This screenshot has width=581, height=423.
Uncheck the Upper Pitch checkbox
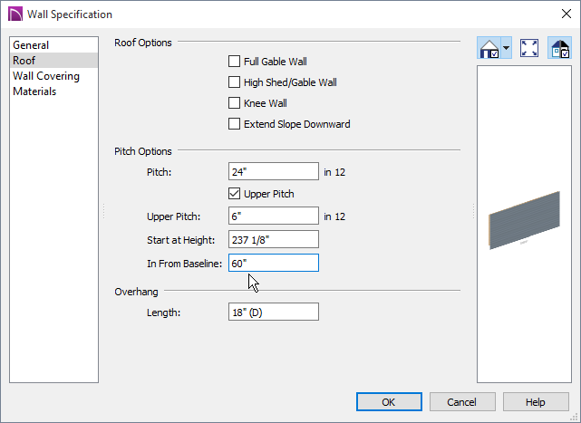[x=234, y=193]
